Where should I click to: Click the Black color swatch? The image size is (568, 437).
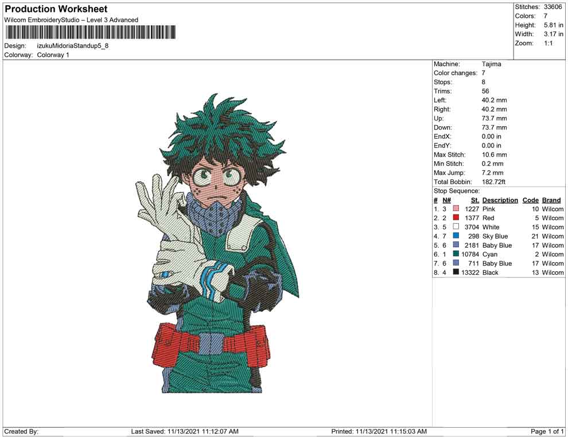point(456,272)
